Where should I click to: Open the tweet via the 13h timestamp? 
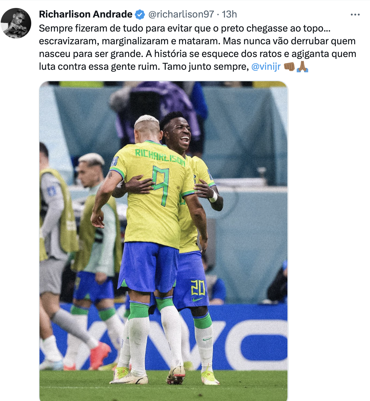(229, 14)
